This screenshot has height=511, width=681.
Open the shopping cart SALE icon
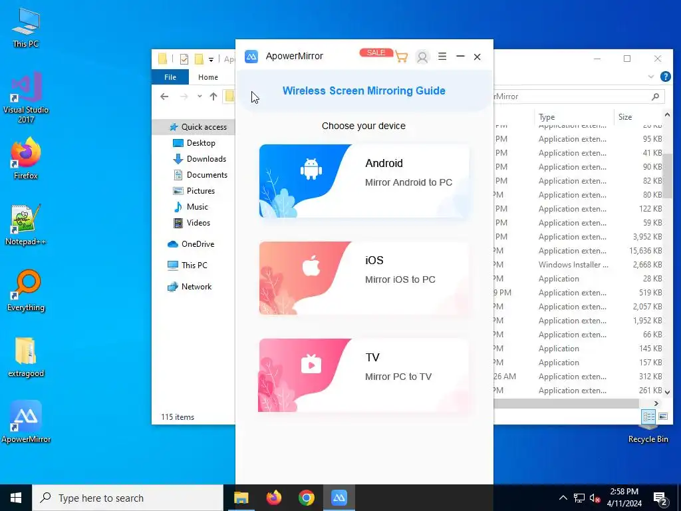click(401, 57)
